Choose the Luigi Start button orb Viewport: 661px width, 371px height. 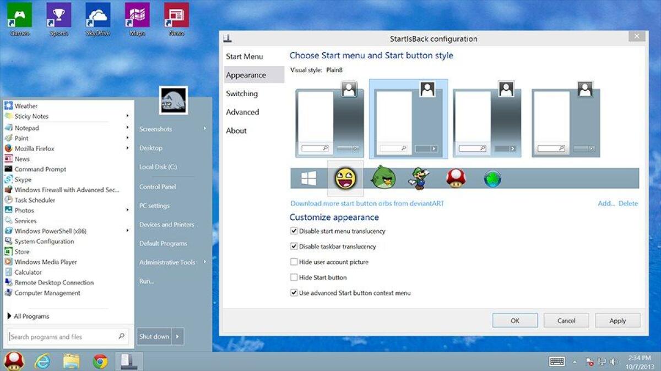click(419, 178)
